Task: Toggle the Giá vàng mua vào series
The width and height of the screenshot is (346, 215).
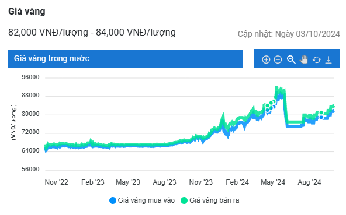Action: [x=142, y=200]
